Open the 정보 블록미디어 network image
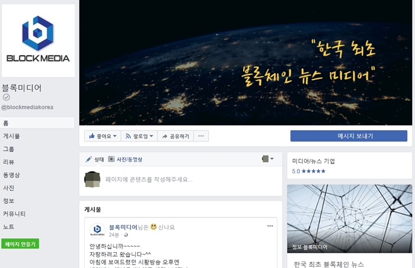 pos(349,219)
